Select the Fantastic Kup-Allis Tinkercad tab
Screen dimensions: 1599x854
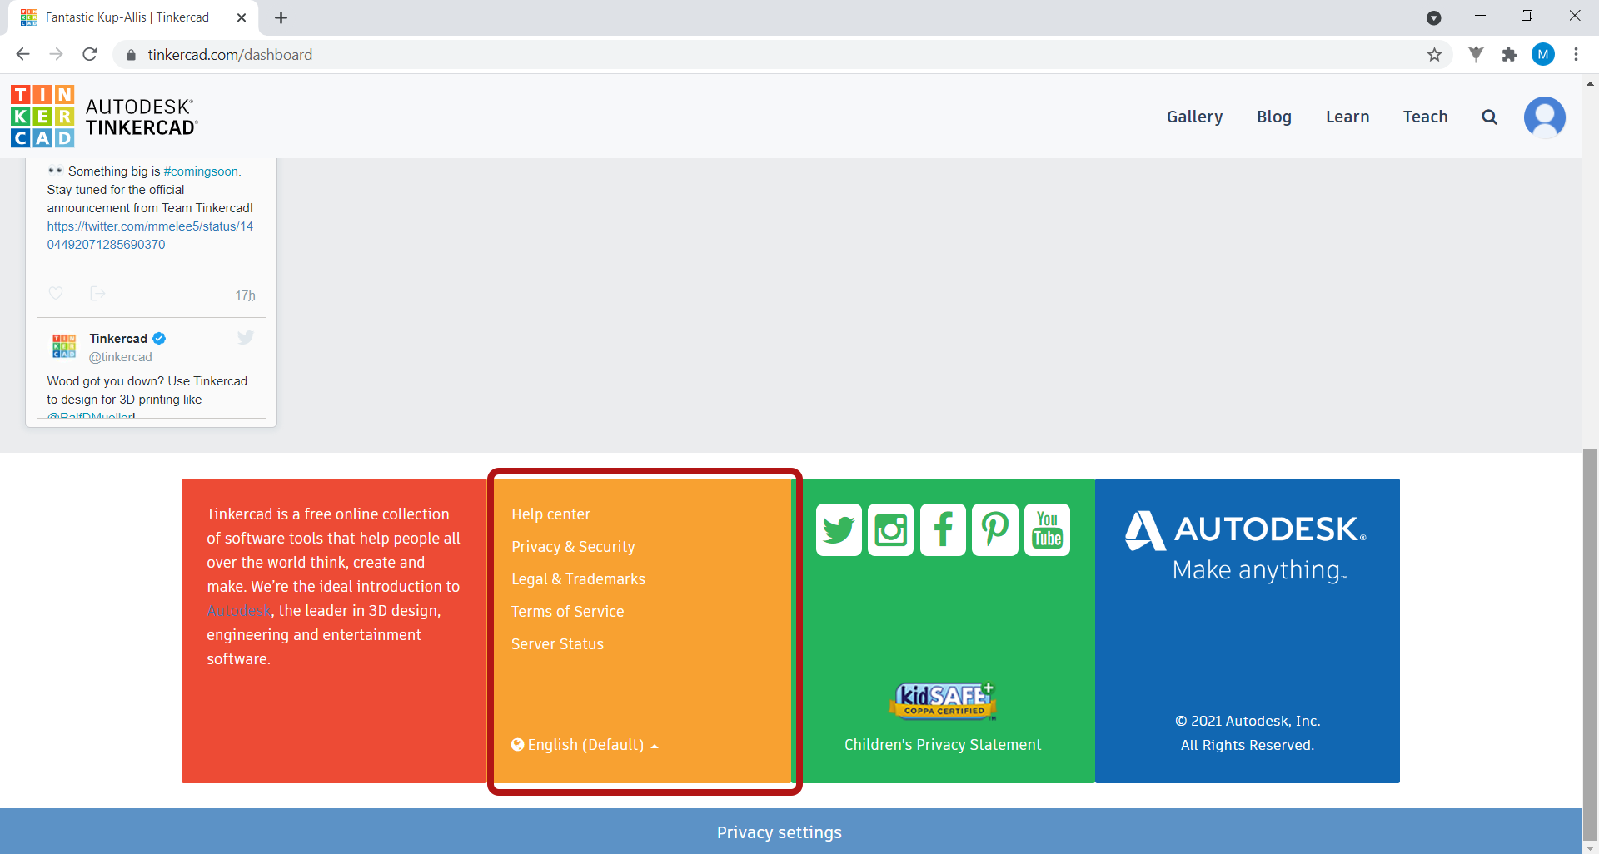pyautogui.click(x=133, y=17)
